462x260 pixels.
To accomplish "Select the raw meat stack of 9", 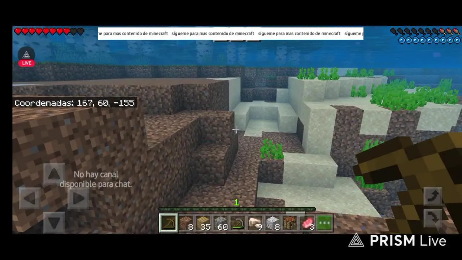I will [x=256, y=223].
